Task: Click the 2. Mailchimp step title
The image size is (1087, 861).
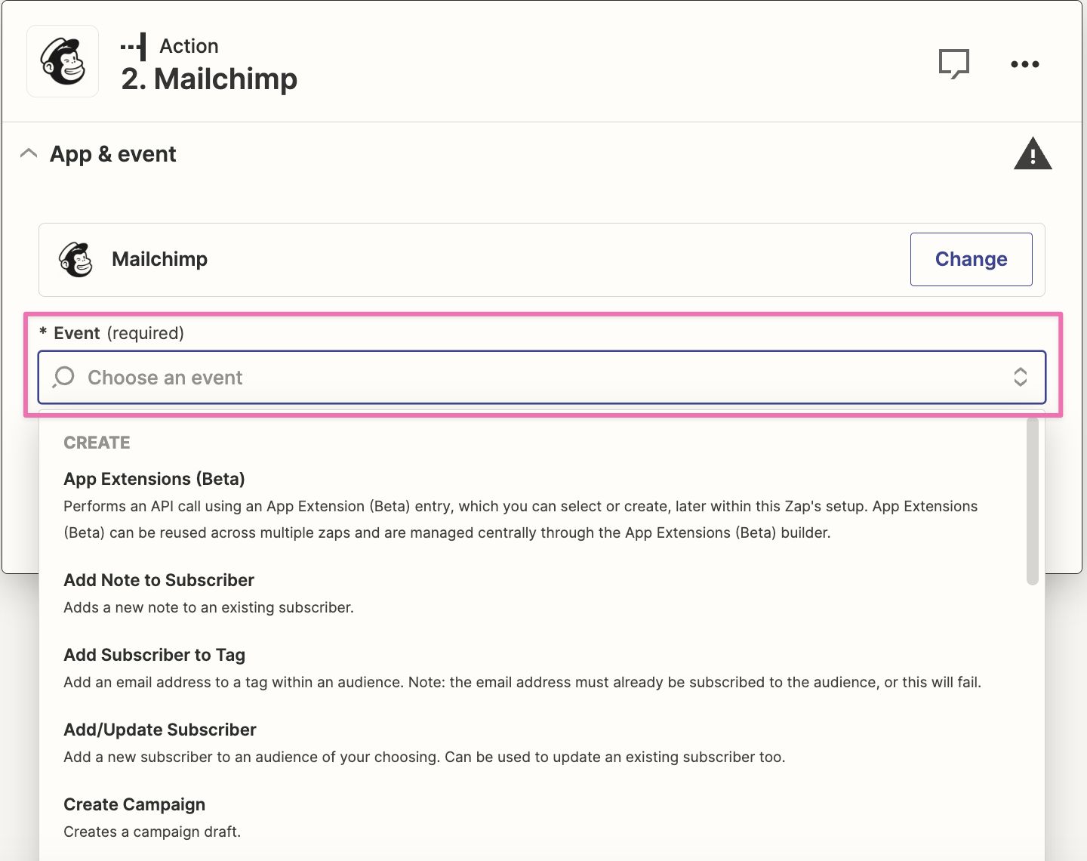Action: point(209,79)
